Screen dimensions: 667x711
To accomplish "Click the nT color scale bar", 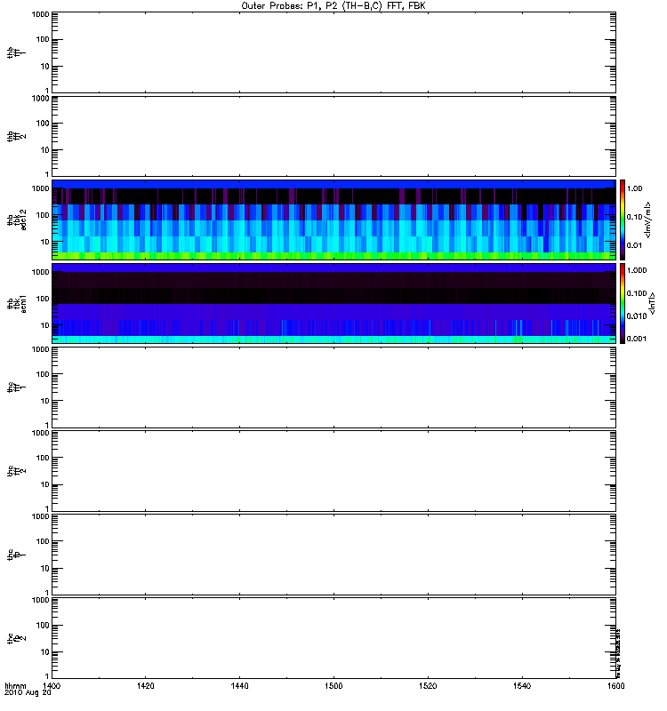I will click(x=623, y=303).
